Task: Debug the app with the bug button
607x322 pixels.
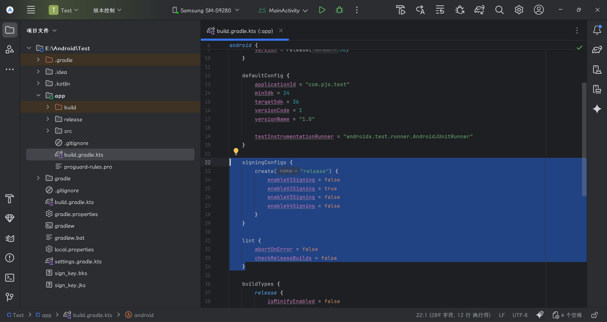Action: [x=339, y=10]
